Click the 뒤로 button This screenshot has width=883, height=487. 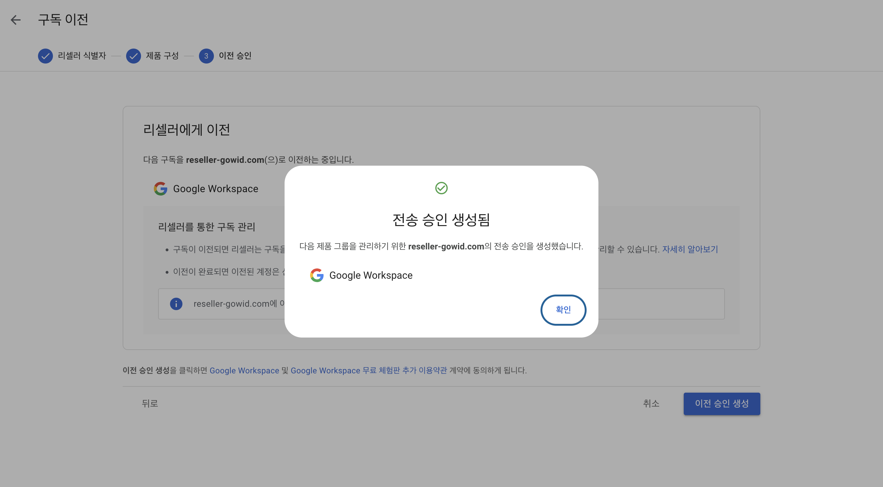pos(150,403)
